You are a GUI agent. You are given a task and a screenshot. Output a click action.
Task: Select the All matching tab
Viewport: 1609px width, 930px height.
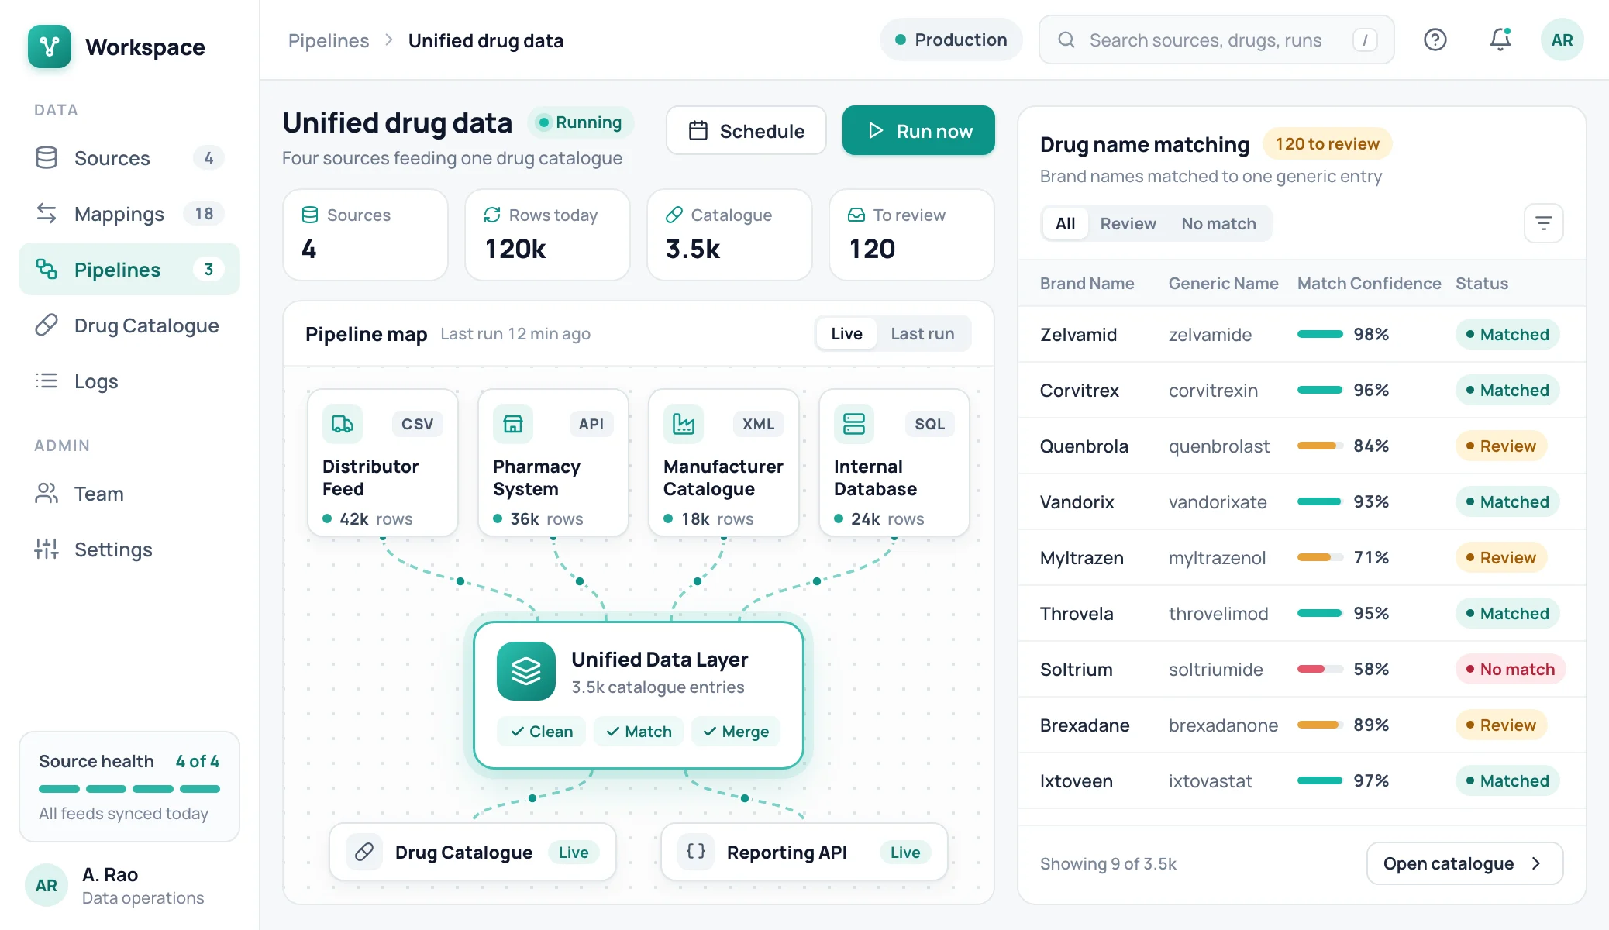pos(1065,223)
